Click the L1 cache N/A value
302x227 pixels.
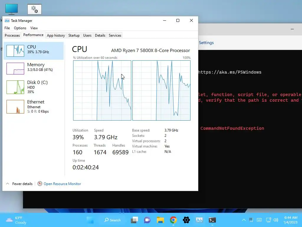pos(168,152)
